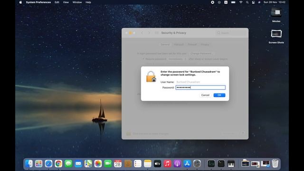This screenshot has height=171, width=304.
Task: Launch Terminal from the dock
Action: coord(221,163)
